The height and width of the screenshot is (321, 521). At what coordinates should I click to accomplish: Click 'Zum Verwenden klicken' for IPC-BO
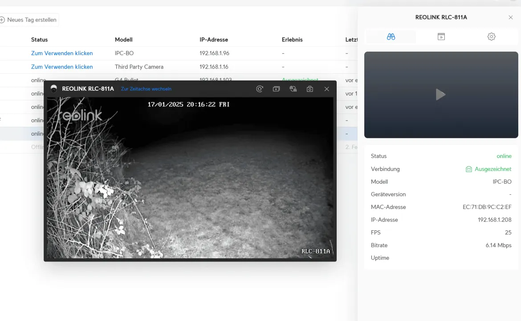[62, 53]
